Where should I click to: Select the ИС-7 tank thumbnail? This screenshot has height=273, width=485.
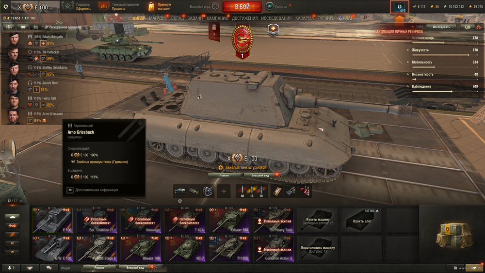[185, 248]
